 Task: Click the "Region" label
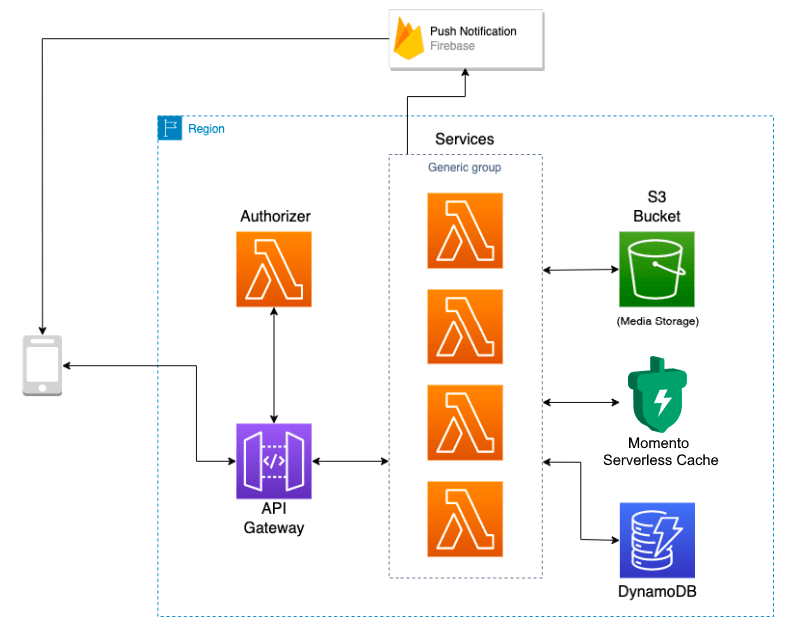coord(206,129)
